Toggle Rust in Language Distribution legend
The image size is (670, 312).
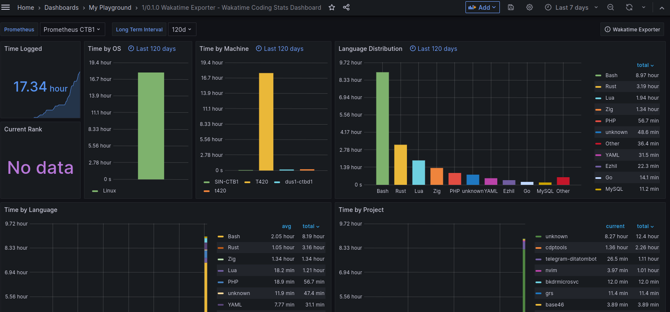click(x=611, y=86)
